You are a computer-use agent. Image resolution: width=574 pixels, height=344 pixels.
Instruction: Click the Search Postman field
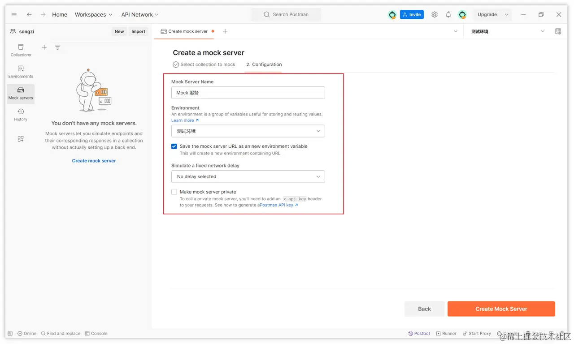[x=286, y=14]
